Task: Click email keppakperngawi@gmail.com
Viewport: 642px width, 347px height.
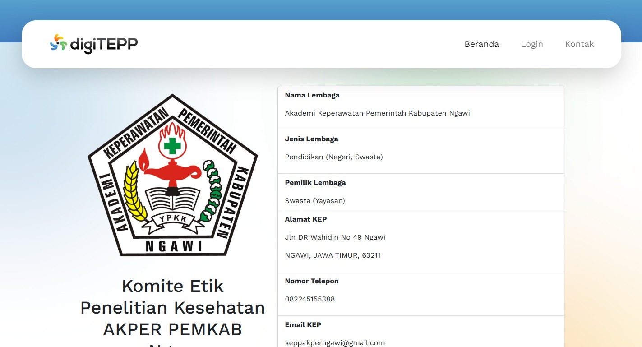Action: tap(335, 343)
